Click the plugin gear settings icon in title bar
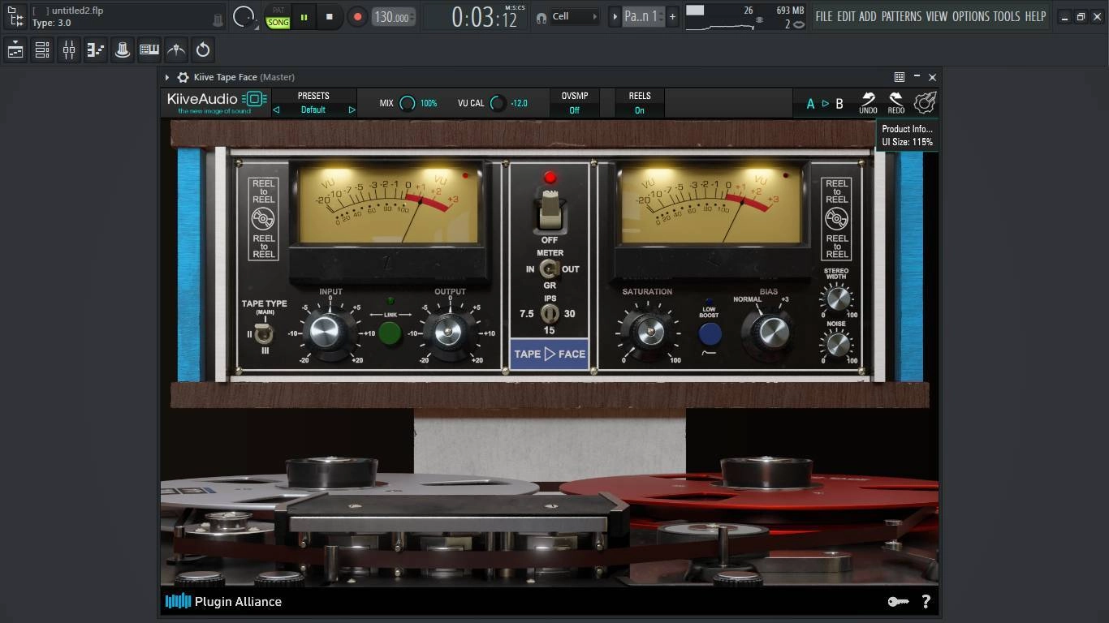Screen dimensions: 1109x623 183,77
